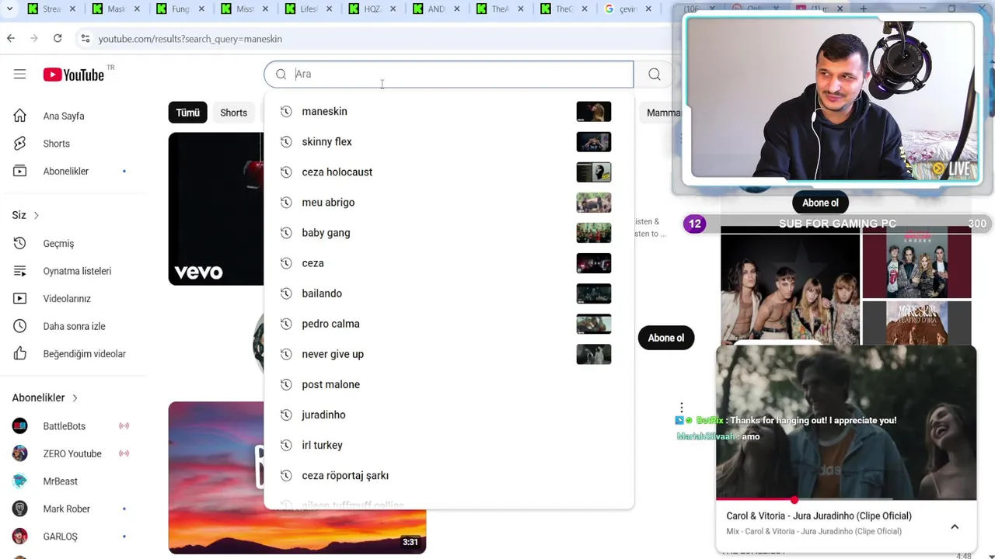
Task: Go to the YouTube logo home
Action: coord(74,75)
